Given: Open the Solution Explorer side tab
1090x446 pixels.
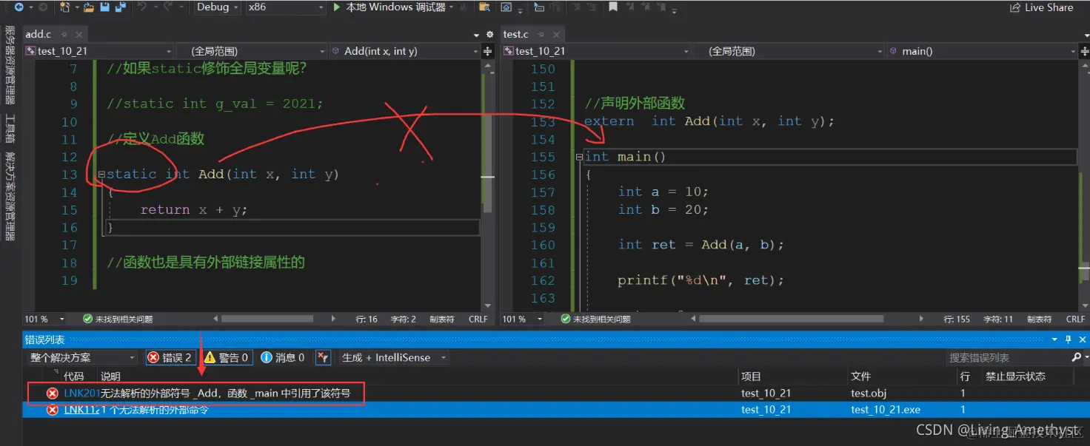Looking at the screenshot, I should [10, 196].
